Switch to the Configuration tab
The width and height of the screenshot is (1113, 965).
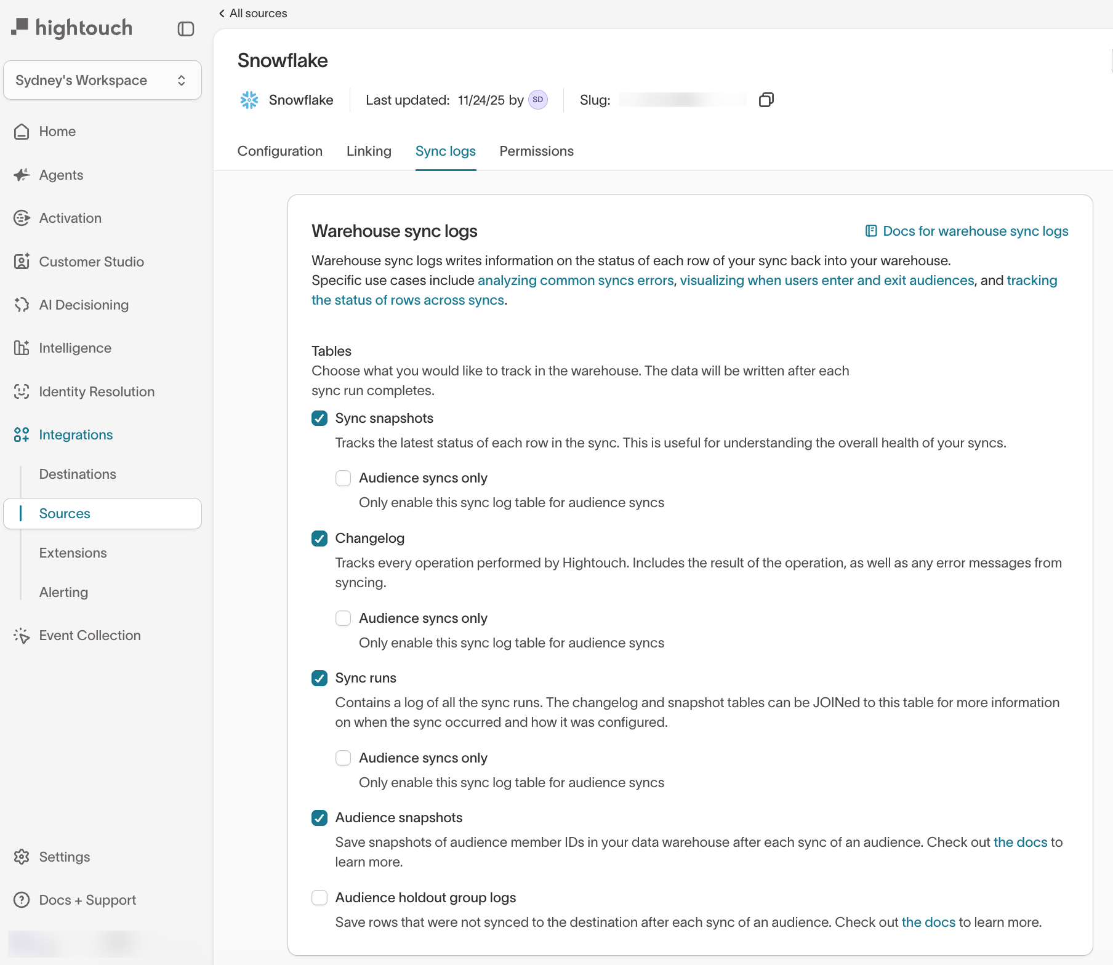point(279,151)
